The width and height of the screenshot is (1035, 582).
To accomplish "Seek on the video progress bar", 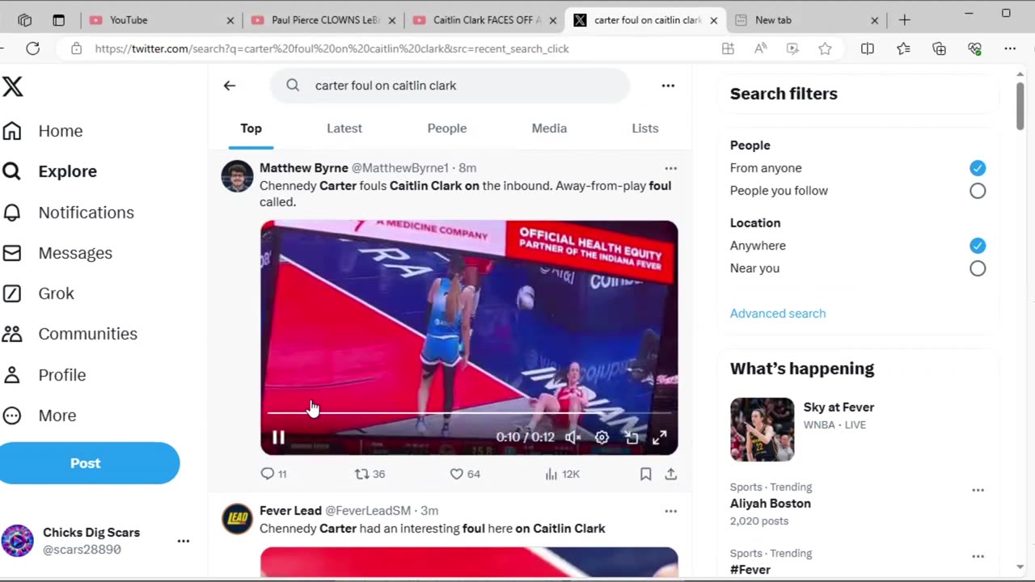I will pyautogui.click(x=469, y=413).
